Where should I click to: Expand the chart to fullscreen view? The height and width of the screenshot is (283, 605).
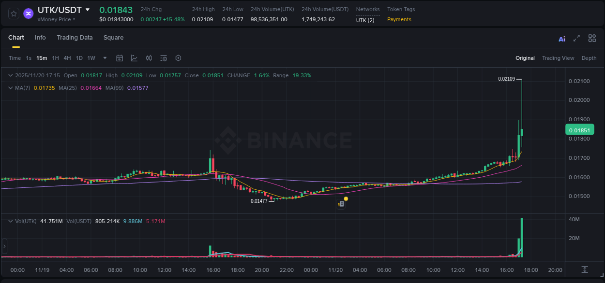(576, 38)
